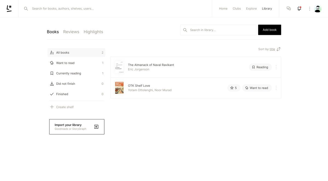This screenshot has width=328, height=181.
Task: Open the OTK Shelf Love cover thumbnail
Action: tap(119, 88)
